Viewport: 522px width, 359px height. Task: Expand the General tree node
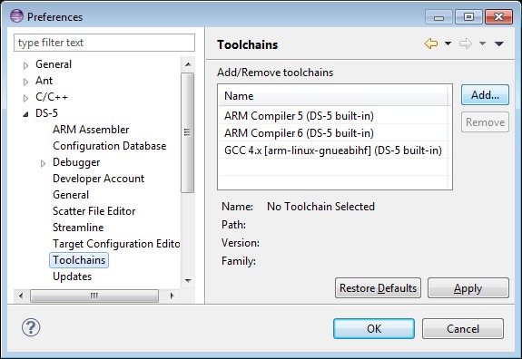[25, 65]
